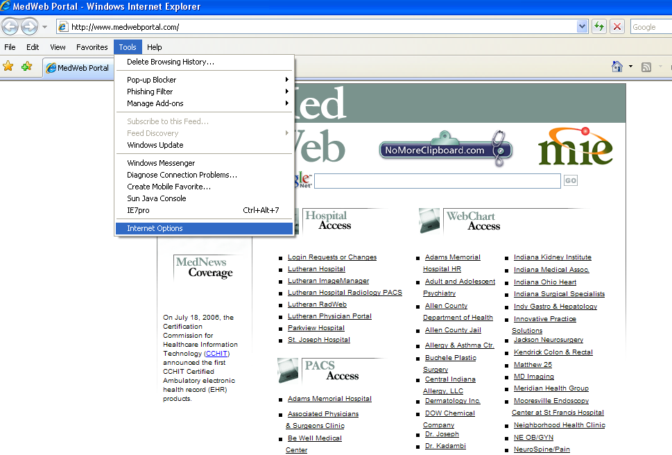This screenshot has width=672, height=455.
Task: Open the Favorites menu in menu bar
Action: click(x=92, y=47)
